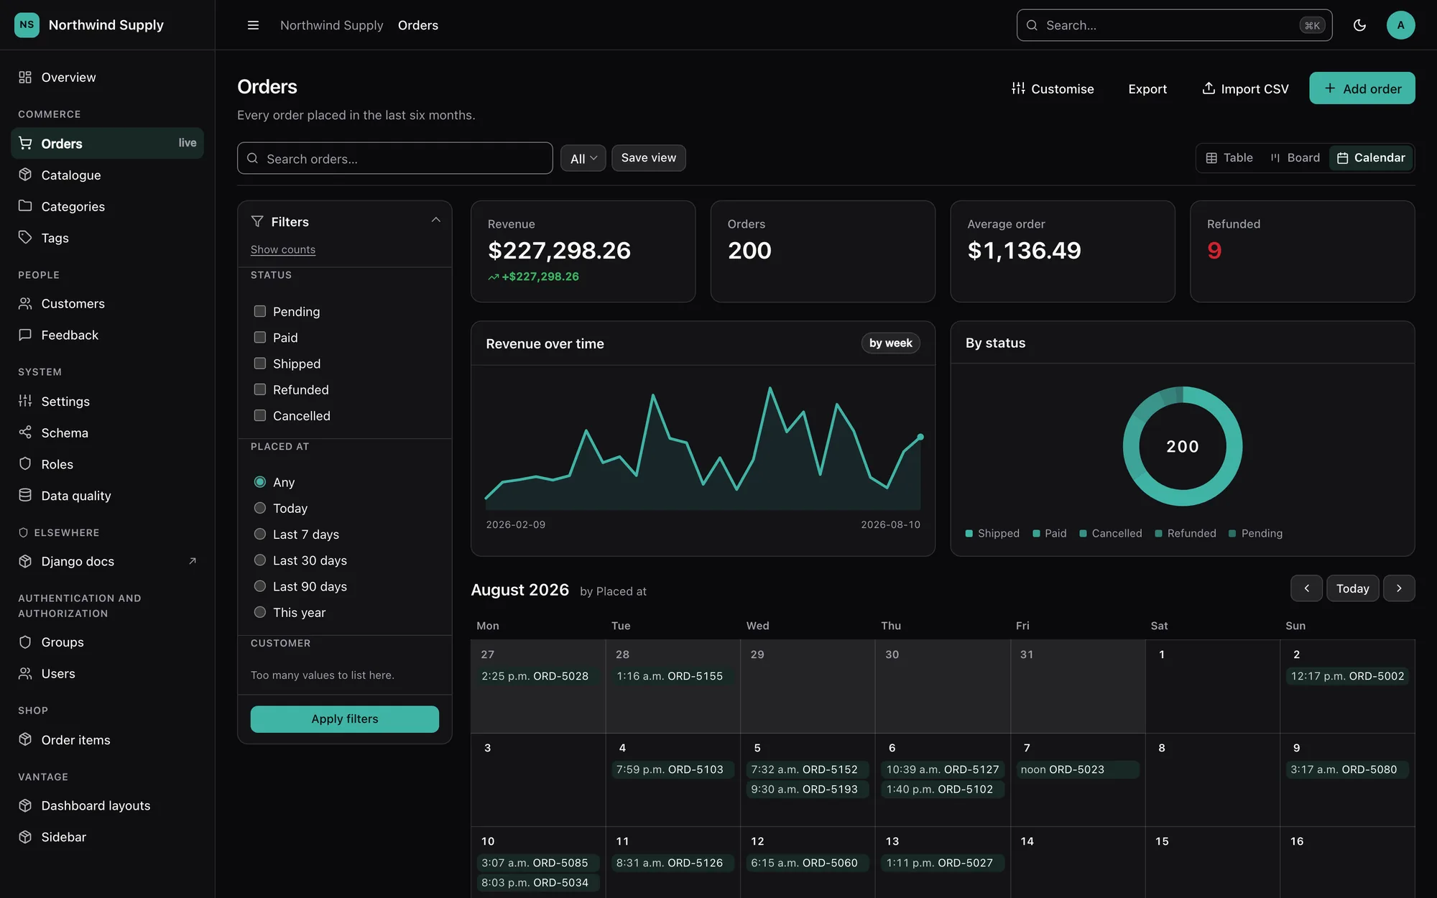Toggle the sidebar hamburger menu icon
The height and width of the screenshot is (898, 1437).
point(253,25)
